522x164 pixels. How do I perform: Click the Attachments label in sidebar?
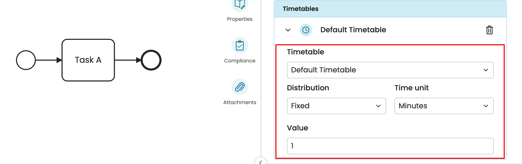tap(240, 102)
